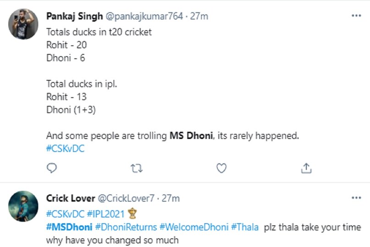Screen dimensions: 370x247
Task: Open Crick Lover's display name profile
Action: tap(70, 198)
